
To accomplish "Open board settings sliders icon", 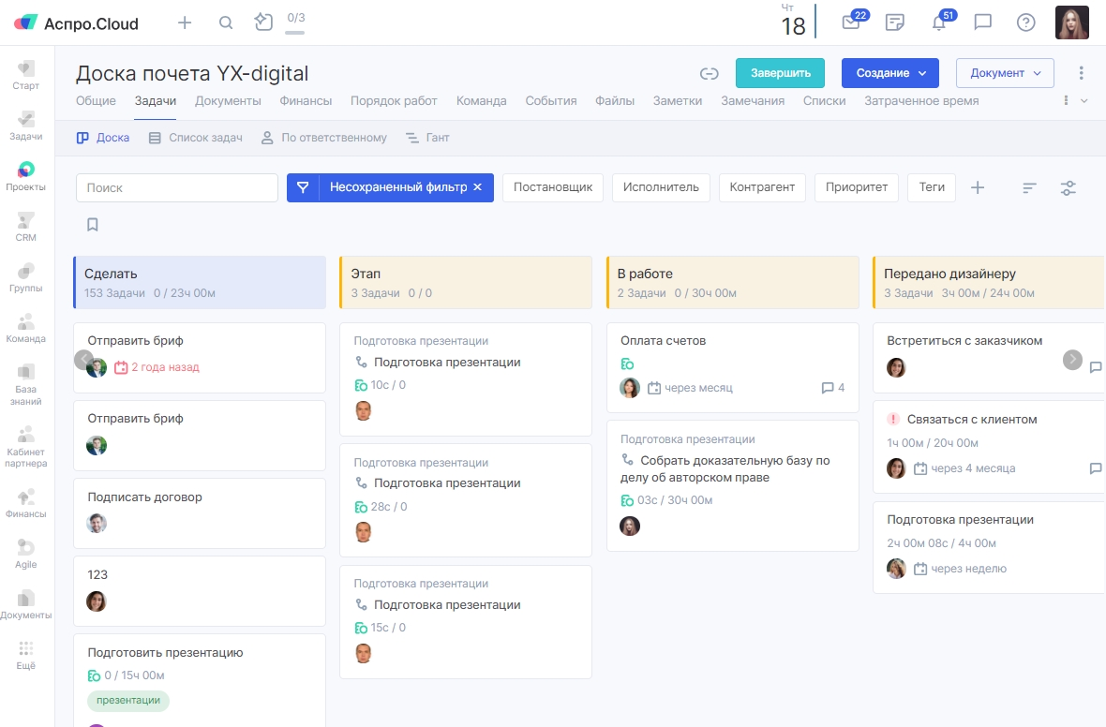I will point(1068,188).
